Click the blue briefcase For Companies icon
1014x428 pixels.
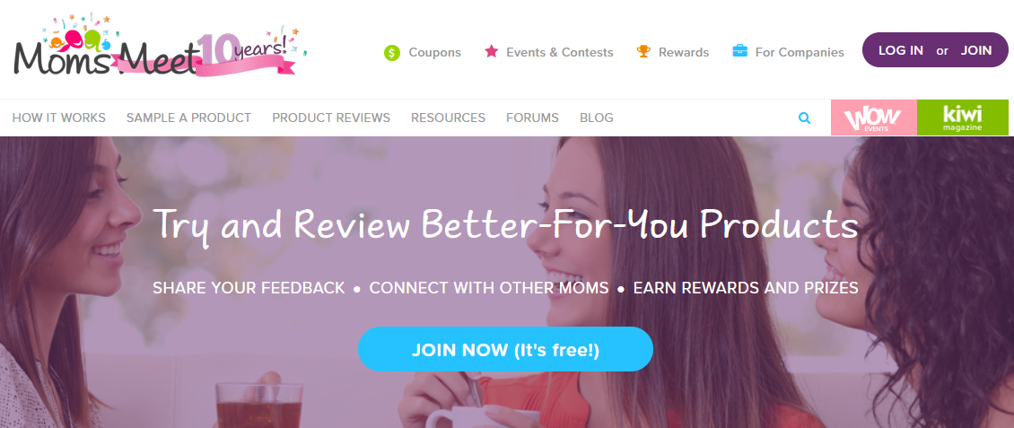(739, 50)
